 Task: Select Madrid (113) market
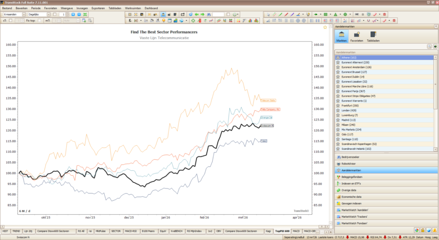tap(384, 120)
